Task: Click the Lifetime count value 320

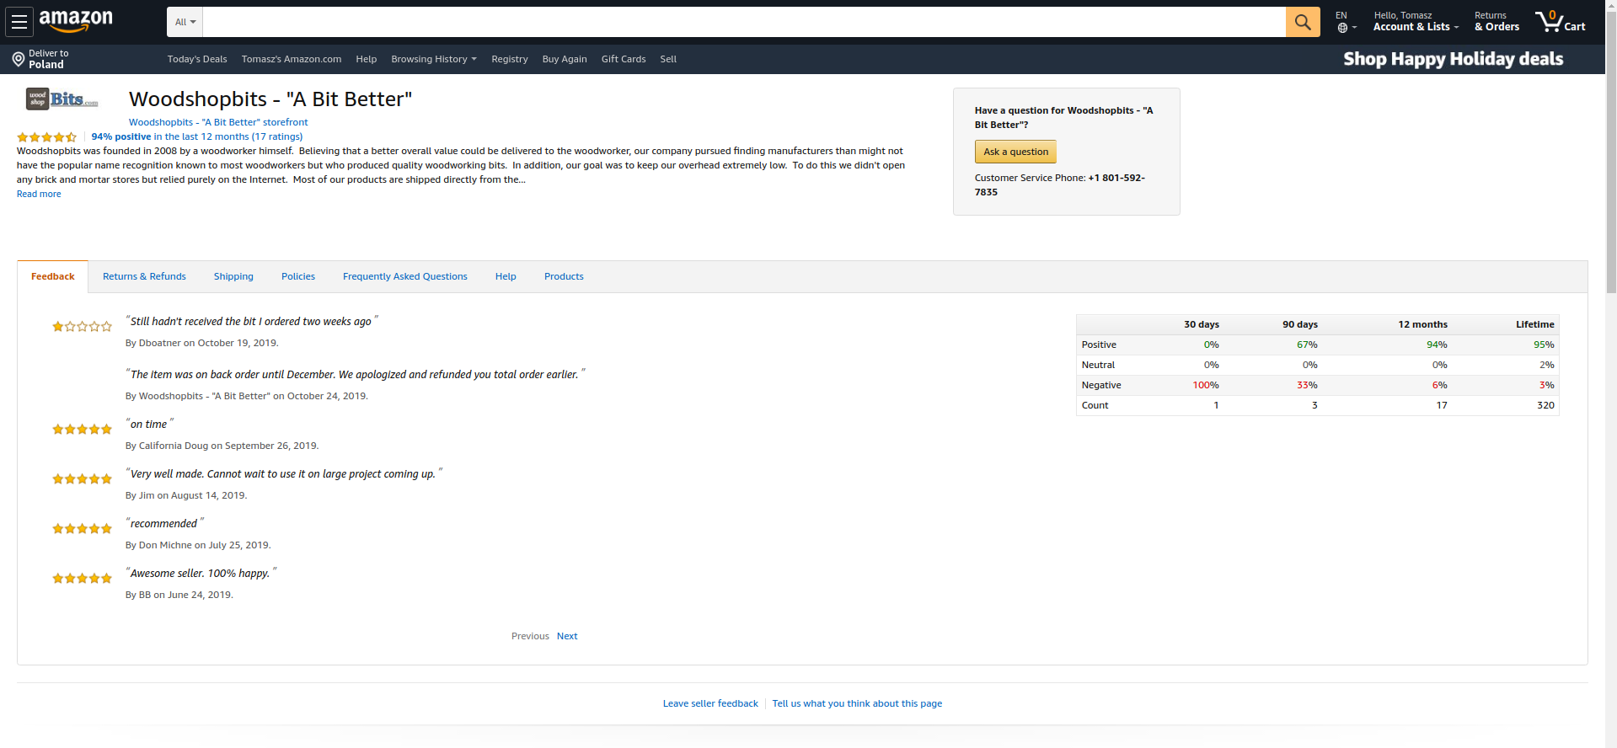Action: (1545, 405)
